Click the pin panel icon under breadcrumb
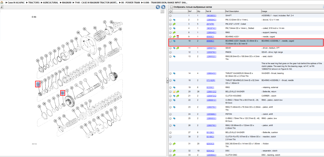Image resolution: width=324 pixels, height=157 pixels. [x=1, y=7]
